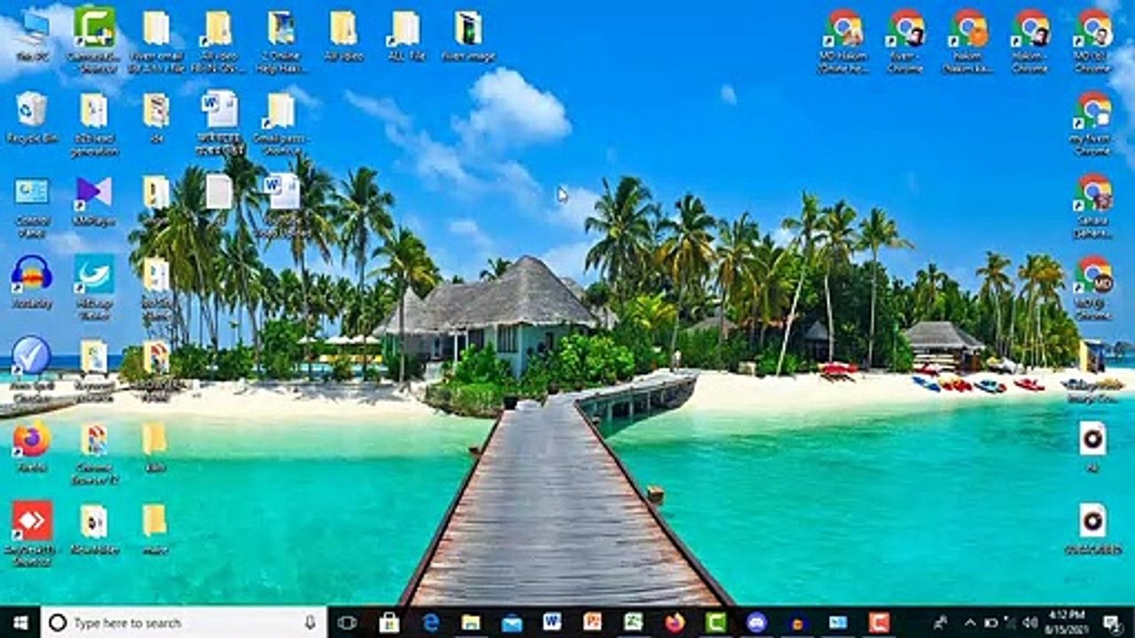Launch Excel from the taskbar
Screen dimensions: 1135x638
pyautogui.click(x=633, y=622)
